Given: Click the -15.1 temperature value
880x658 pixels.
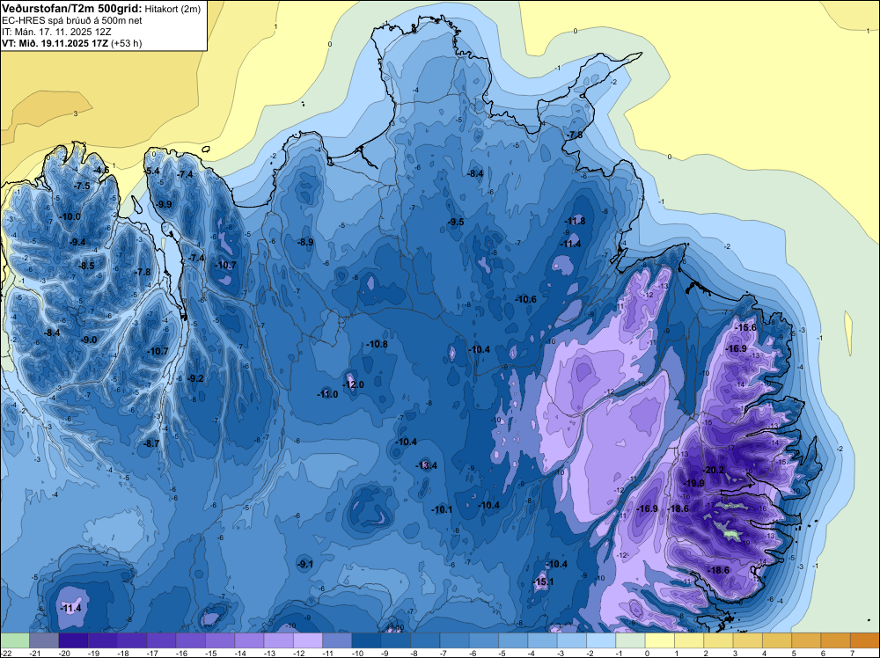Looking at the screenshot, I should click(543, 581).
